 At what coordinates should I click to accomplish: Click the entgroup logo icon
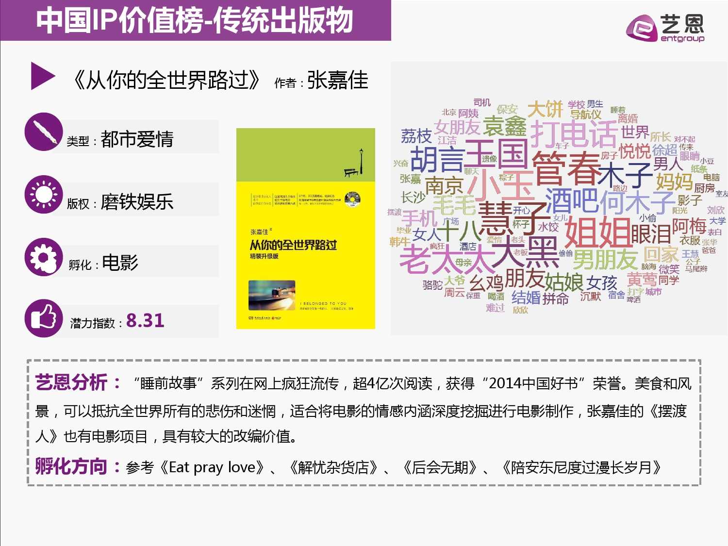(642, 28)
